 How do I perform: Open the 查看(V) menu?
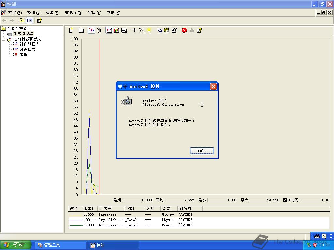pyautogui.click(x=53, y=13)
